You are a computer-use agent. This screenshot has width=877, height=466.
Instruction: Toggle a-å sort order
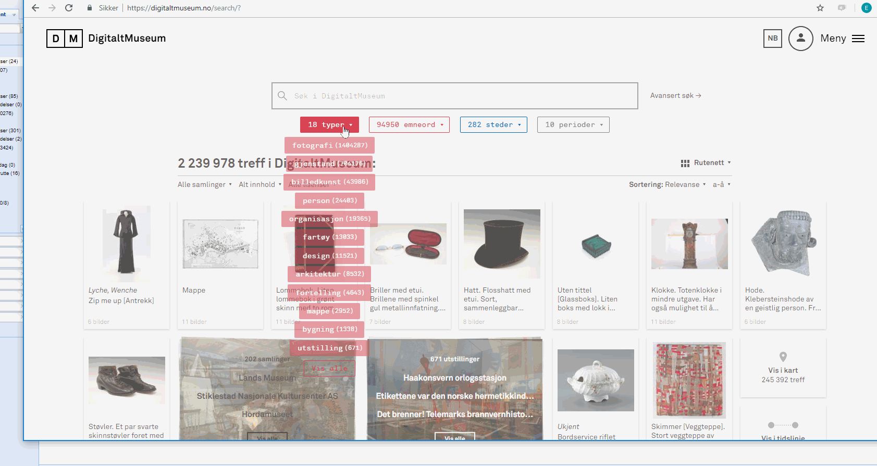pos(721,184)
